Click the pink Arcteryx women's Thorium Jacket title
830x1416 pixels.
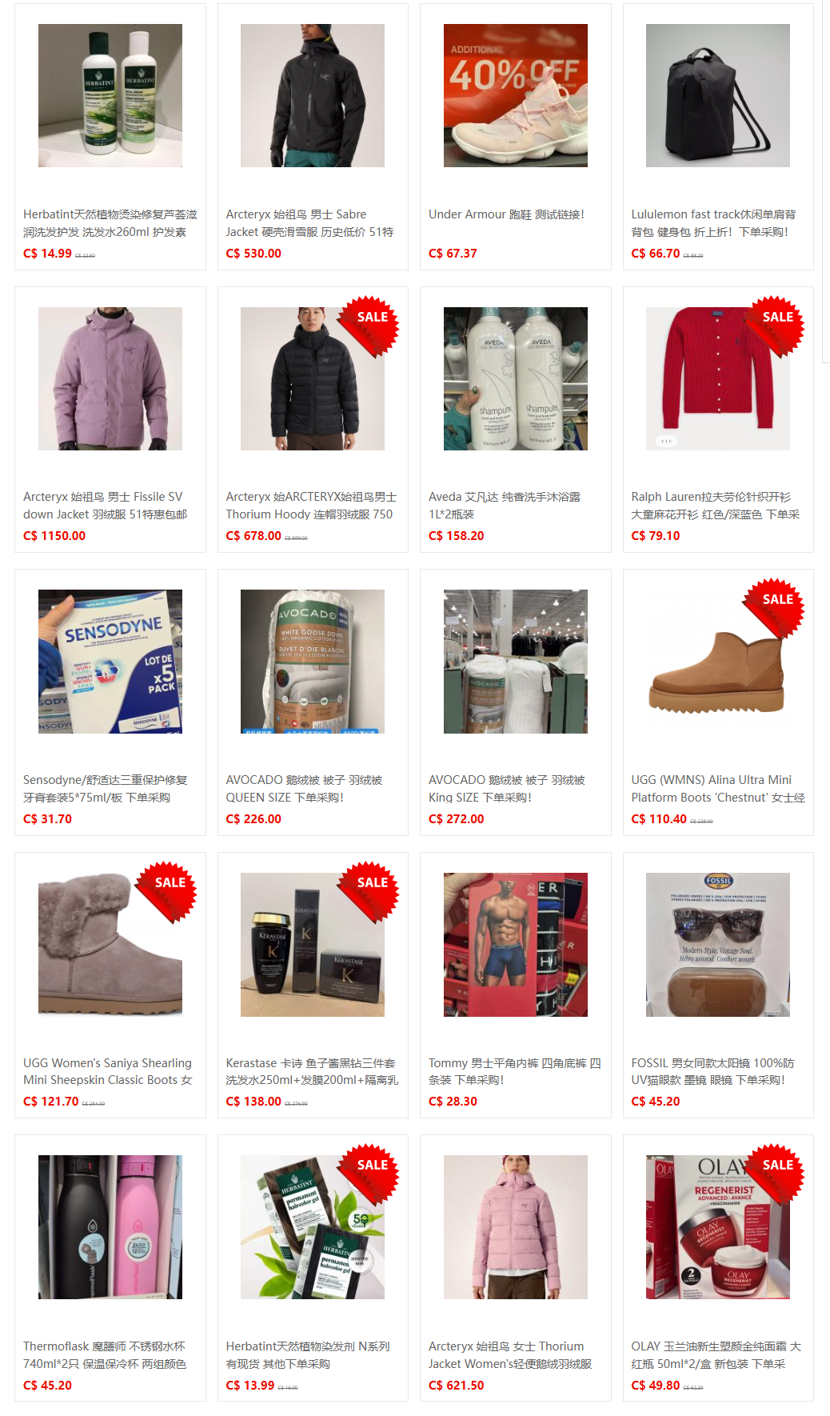(x=510, y=1355)
